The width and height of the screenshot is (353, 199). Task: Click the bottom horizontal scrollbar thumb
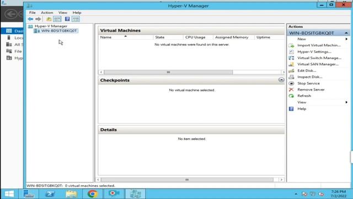[x=187, y=180]
